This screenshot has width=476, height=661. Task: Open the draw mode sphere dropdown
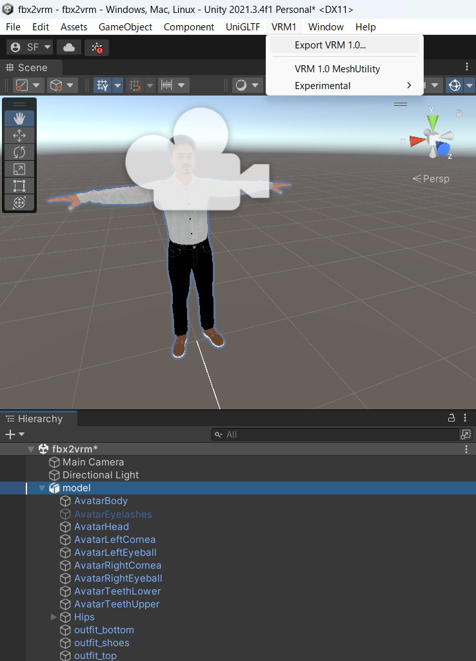[255, 86]
